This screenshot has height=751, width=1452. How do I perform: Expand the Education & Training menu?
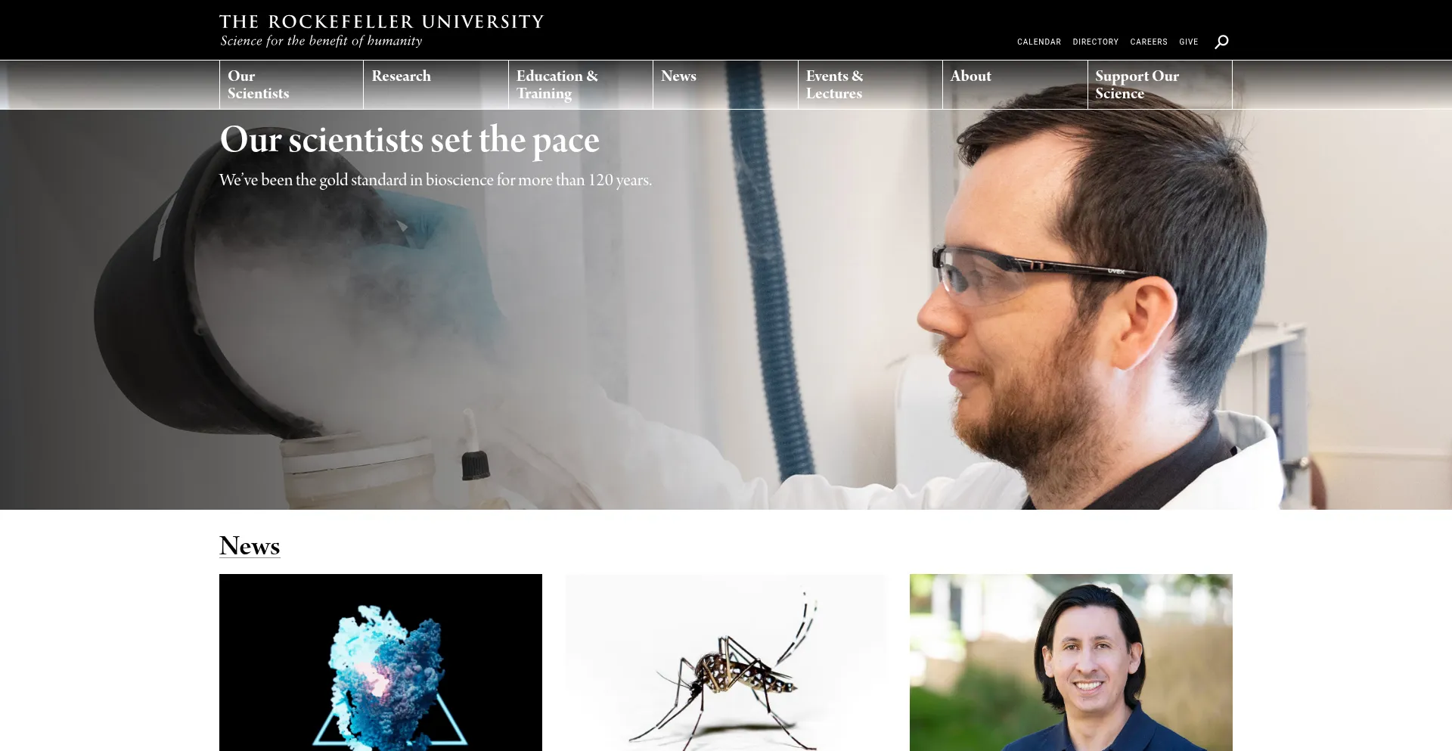tap(580, 85)
